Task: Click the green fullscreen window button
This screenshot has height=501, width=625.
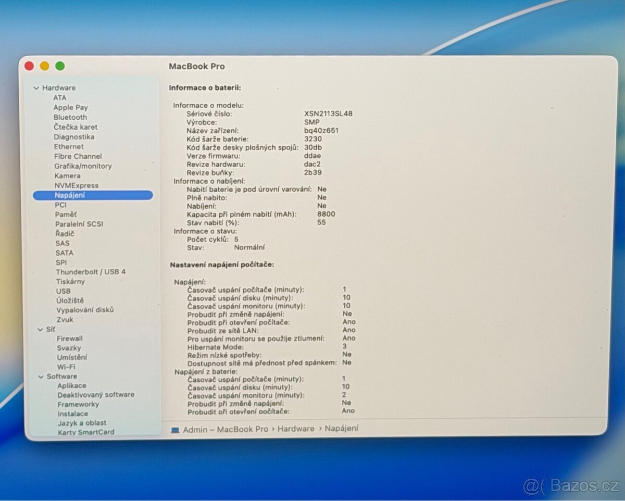Action: 60,66
